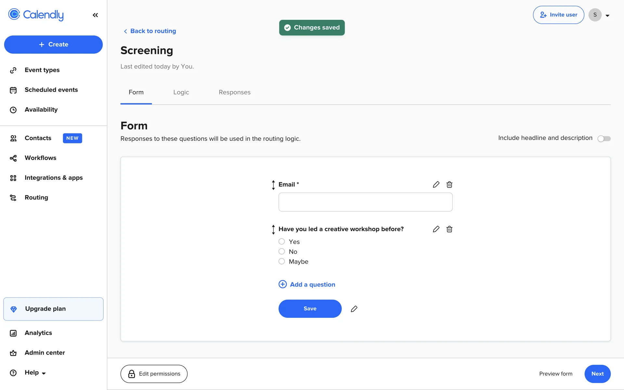
Task: Click the pencil icon next to Email
Action: point(436,185)
